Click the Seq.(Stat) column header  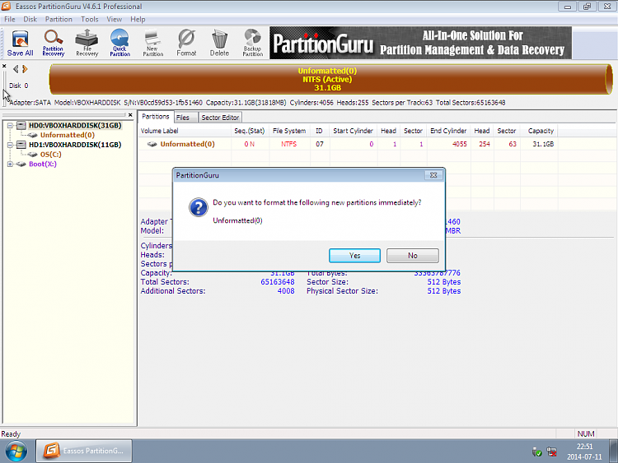pyautogui.click(x=250, y=131)
